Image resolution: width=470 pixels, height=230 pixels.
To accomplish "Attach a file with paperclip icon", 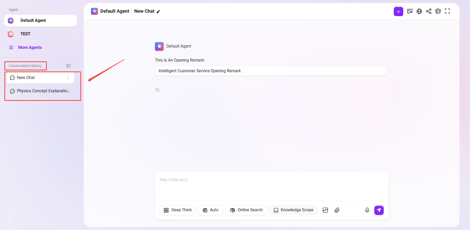I will tap(337, 210).
